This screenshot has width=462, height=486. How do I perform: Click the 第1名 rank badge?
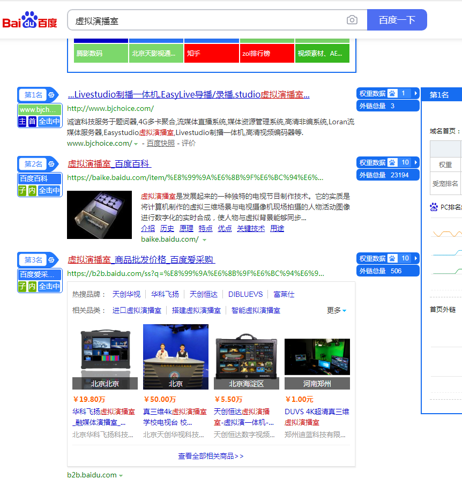pos(33,95)
